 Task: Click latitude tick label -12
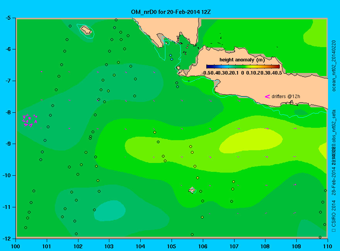click(x=6, y=238)
